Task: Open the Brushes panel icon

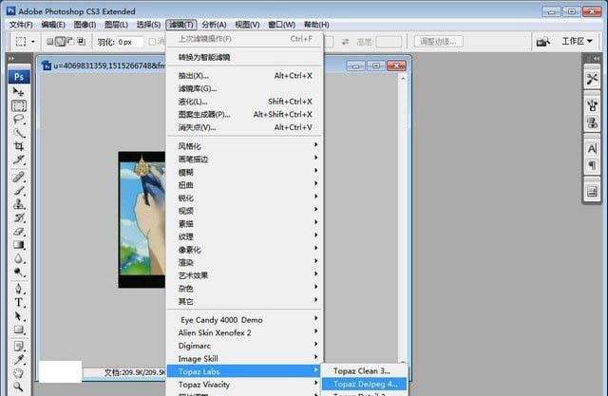Action: [x=592, y=105]
